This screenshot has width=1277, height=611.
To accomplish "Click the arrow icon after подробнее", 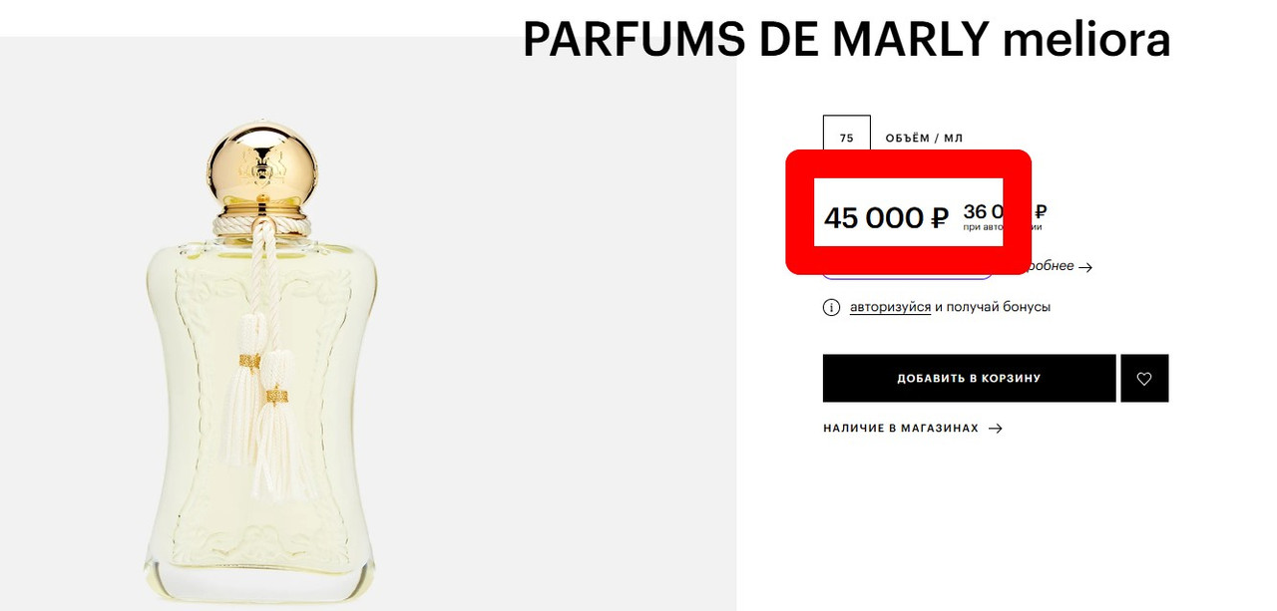I will pyautogui.click(x=1086, y=267).
